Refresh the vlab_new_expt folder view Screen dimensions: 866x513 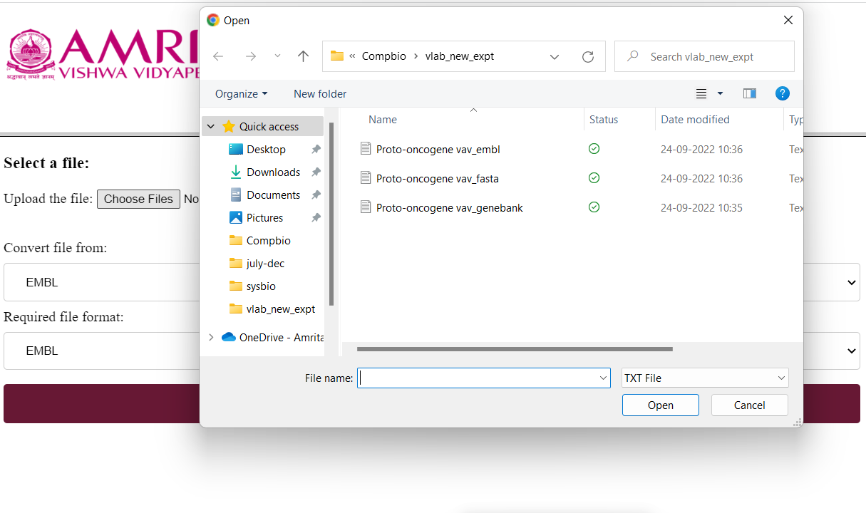point(588,56)
